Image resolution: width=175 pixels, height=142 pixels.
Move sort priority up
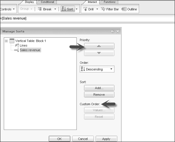point(99,46)
